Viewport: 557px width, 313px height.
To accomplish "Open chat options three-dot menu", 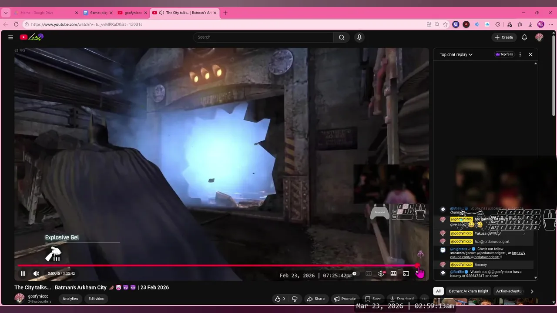I will tap(520, 54).
